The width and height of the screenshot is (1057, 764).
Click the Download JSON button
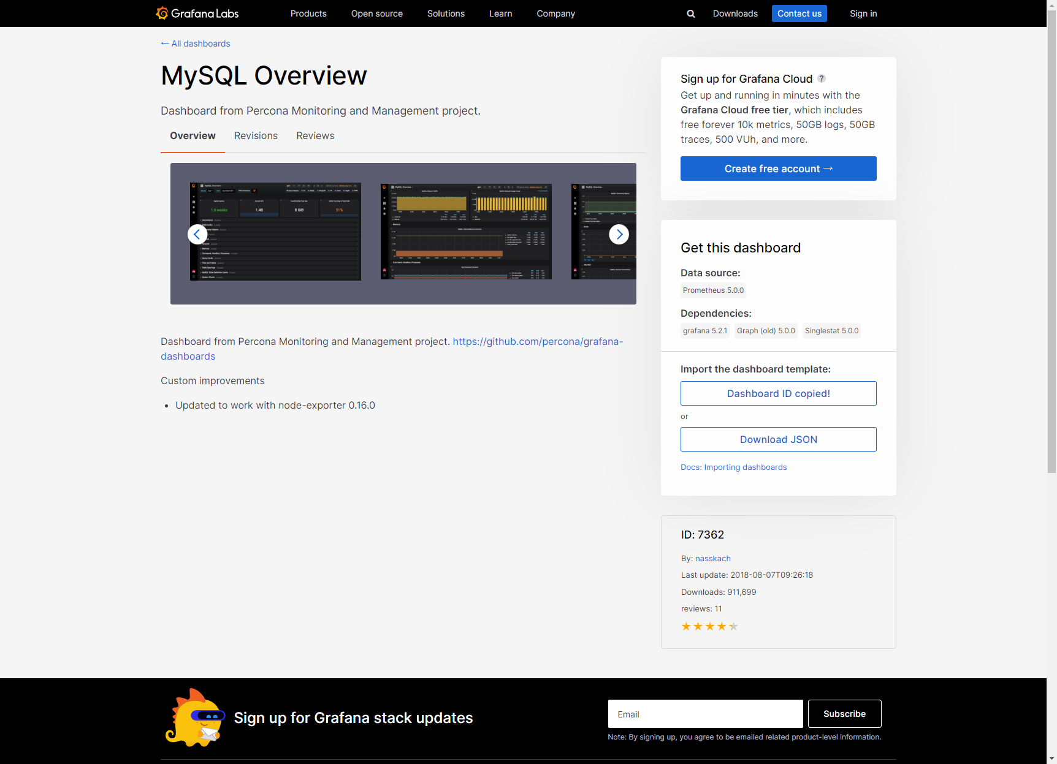(779, 439)
